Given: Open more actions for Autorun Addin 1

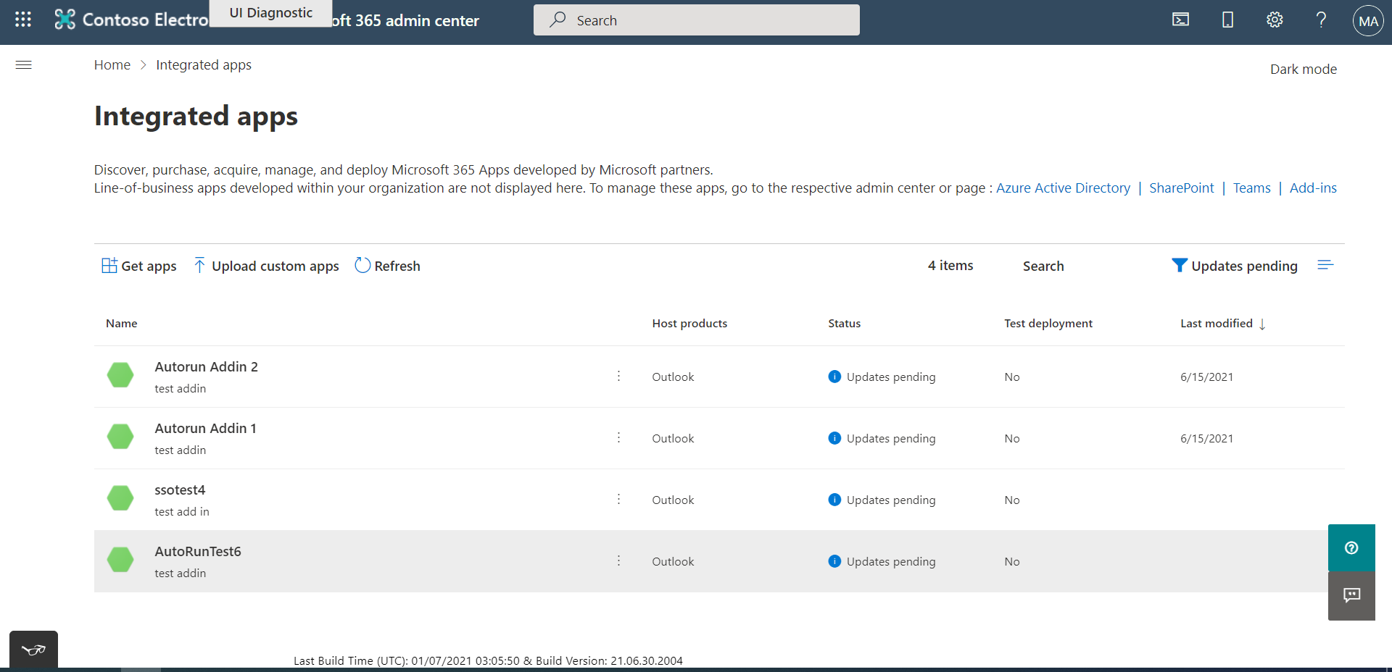Looking at the screenshot, I should point(618,437).
